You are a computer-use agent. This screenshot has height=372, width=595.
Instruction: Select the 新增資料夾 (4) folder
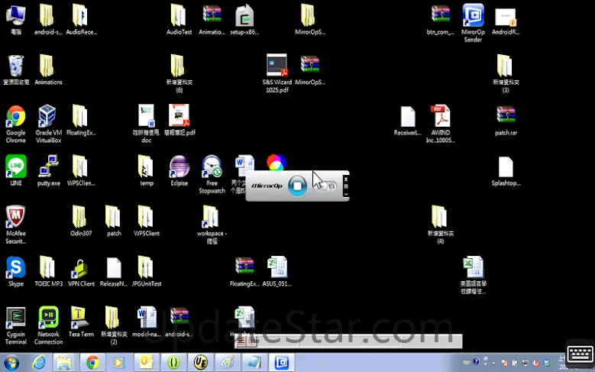tap(440, 225)
